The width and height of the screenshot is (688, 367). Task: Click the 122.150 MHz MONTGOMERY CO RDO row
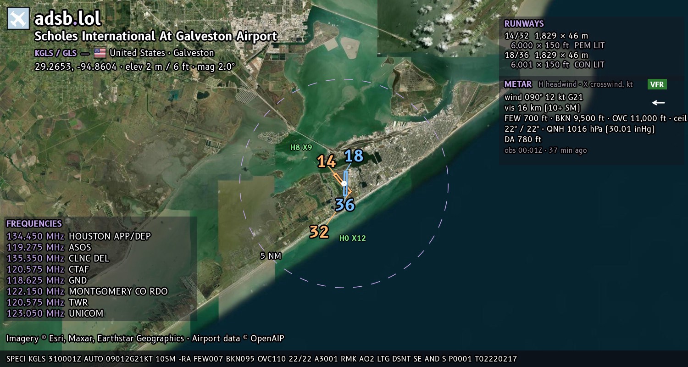[x=87, y=291]
